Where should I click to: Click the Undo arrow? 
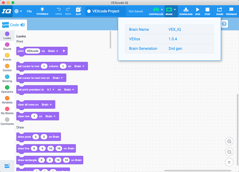click(x=59, y=11)
